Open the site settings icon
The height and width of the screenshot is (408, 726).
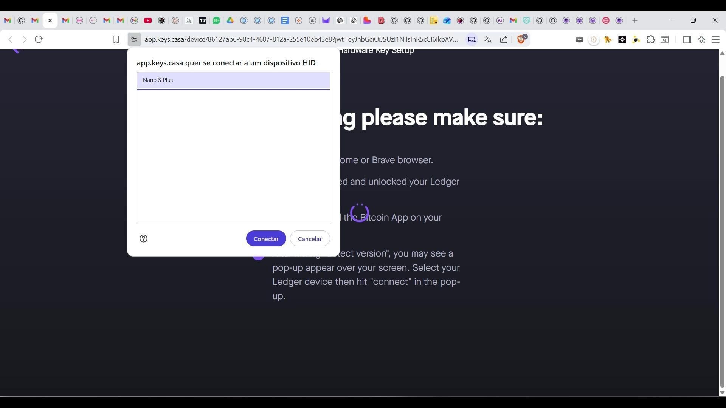tap(134, 39)
